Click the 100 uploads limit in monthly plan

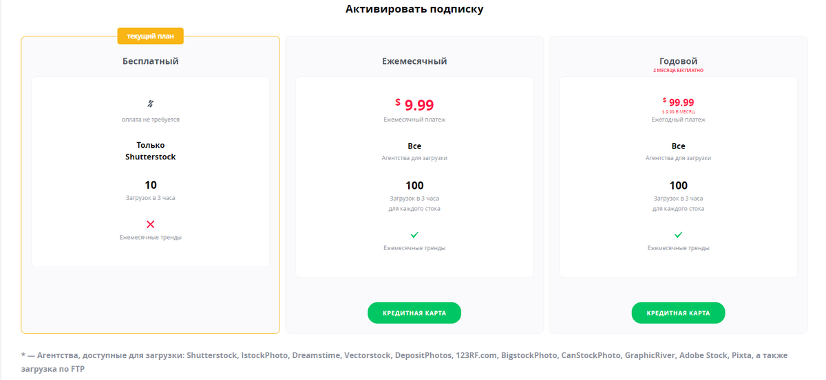point(414,186)
